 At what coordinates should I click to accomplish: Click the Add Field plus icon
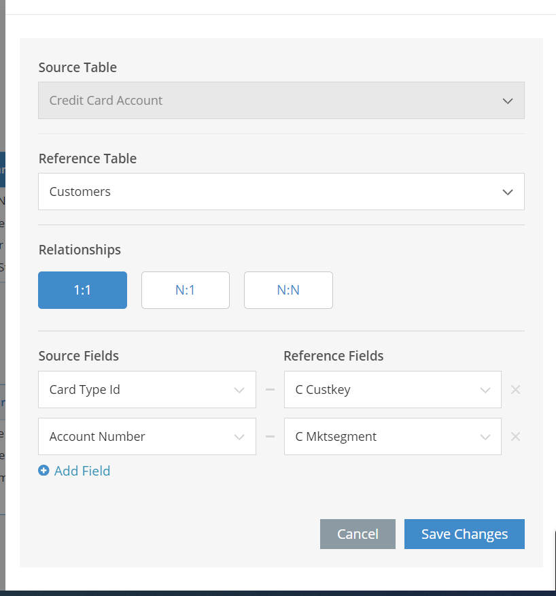(44, 470)
